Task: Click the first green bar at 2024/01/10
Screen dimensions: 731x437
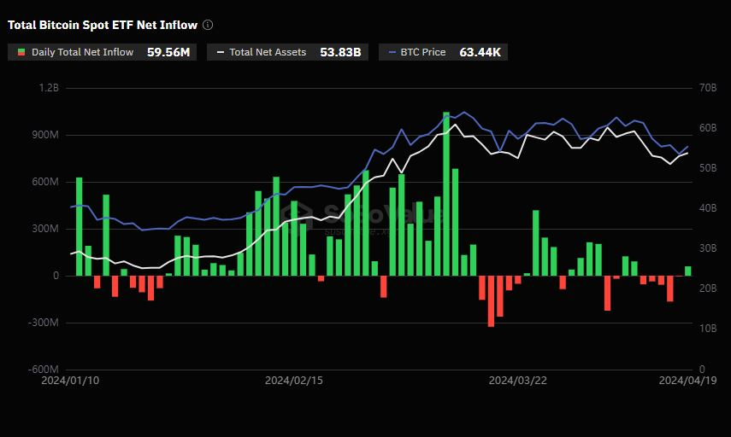Action: click(80, 226)
